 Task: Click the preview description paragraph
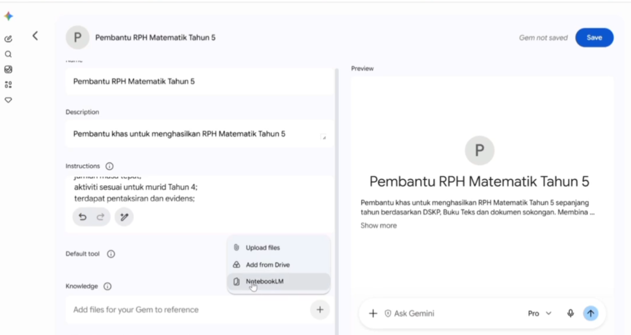(478, 207)
